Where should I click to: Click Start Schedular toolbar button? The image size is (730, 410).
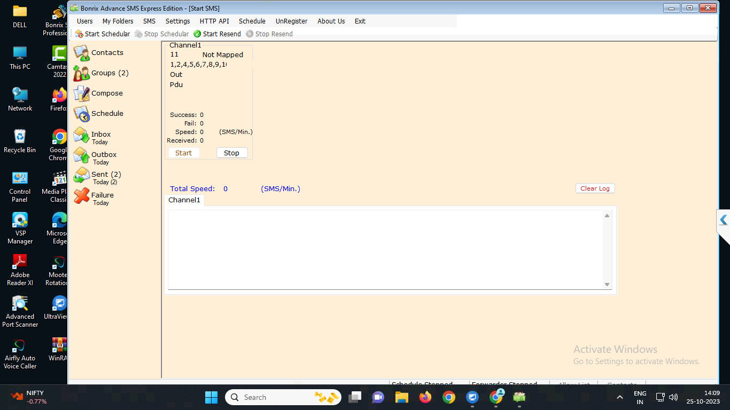point(103,34)
